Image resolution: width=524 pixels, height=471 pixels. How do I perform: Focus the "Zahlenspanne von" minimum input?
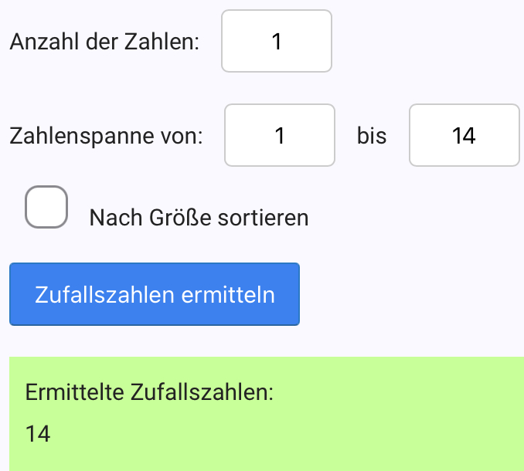280,135
